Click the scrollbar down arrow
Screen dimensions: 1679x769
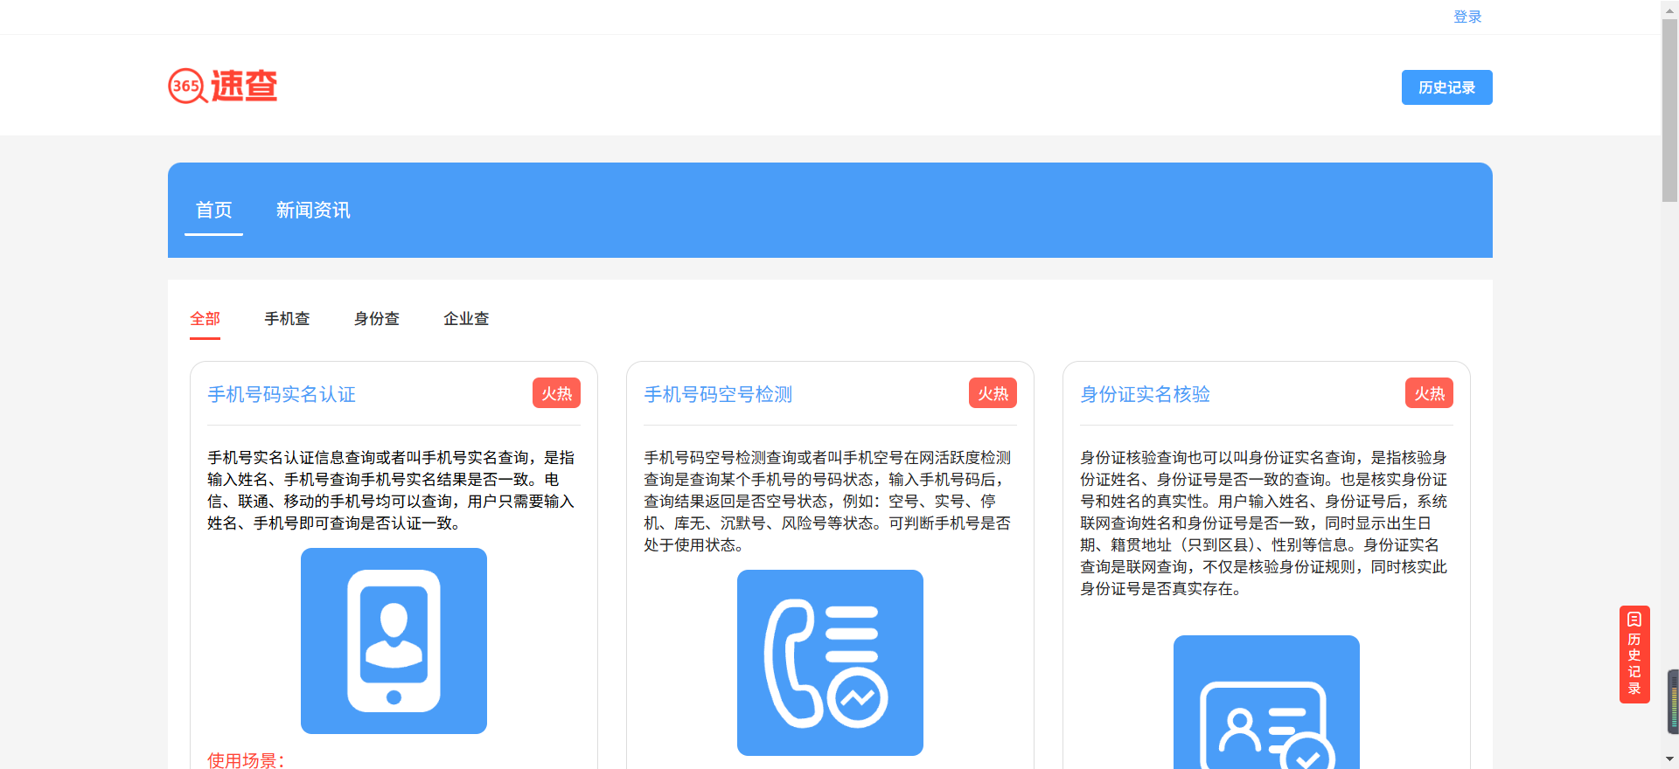point(1669,759)
